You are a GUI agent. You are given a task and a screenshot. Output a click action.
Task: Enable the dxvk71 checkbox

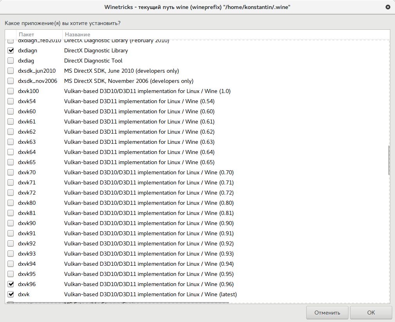point(11,182)
